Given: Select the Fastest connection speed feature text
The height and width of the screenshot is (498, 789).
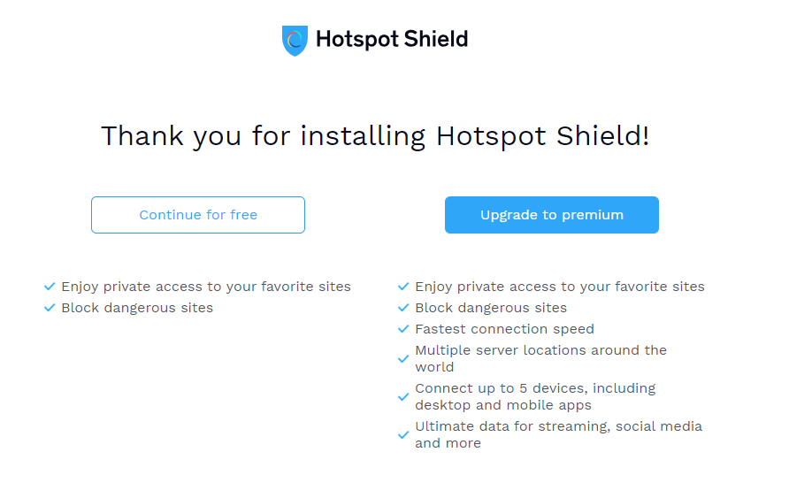Looking at the screenshot, I should pos(504,329).
